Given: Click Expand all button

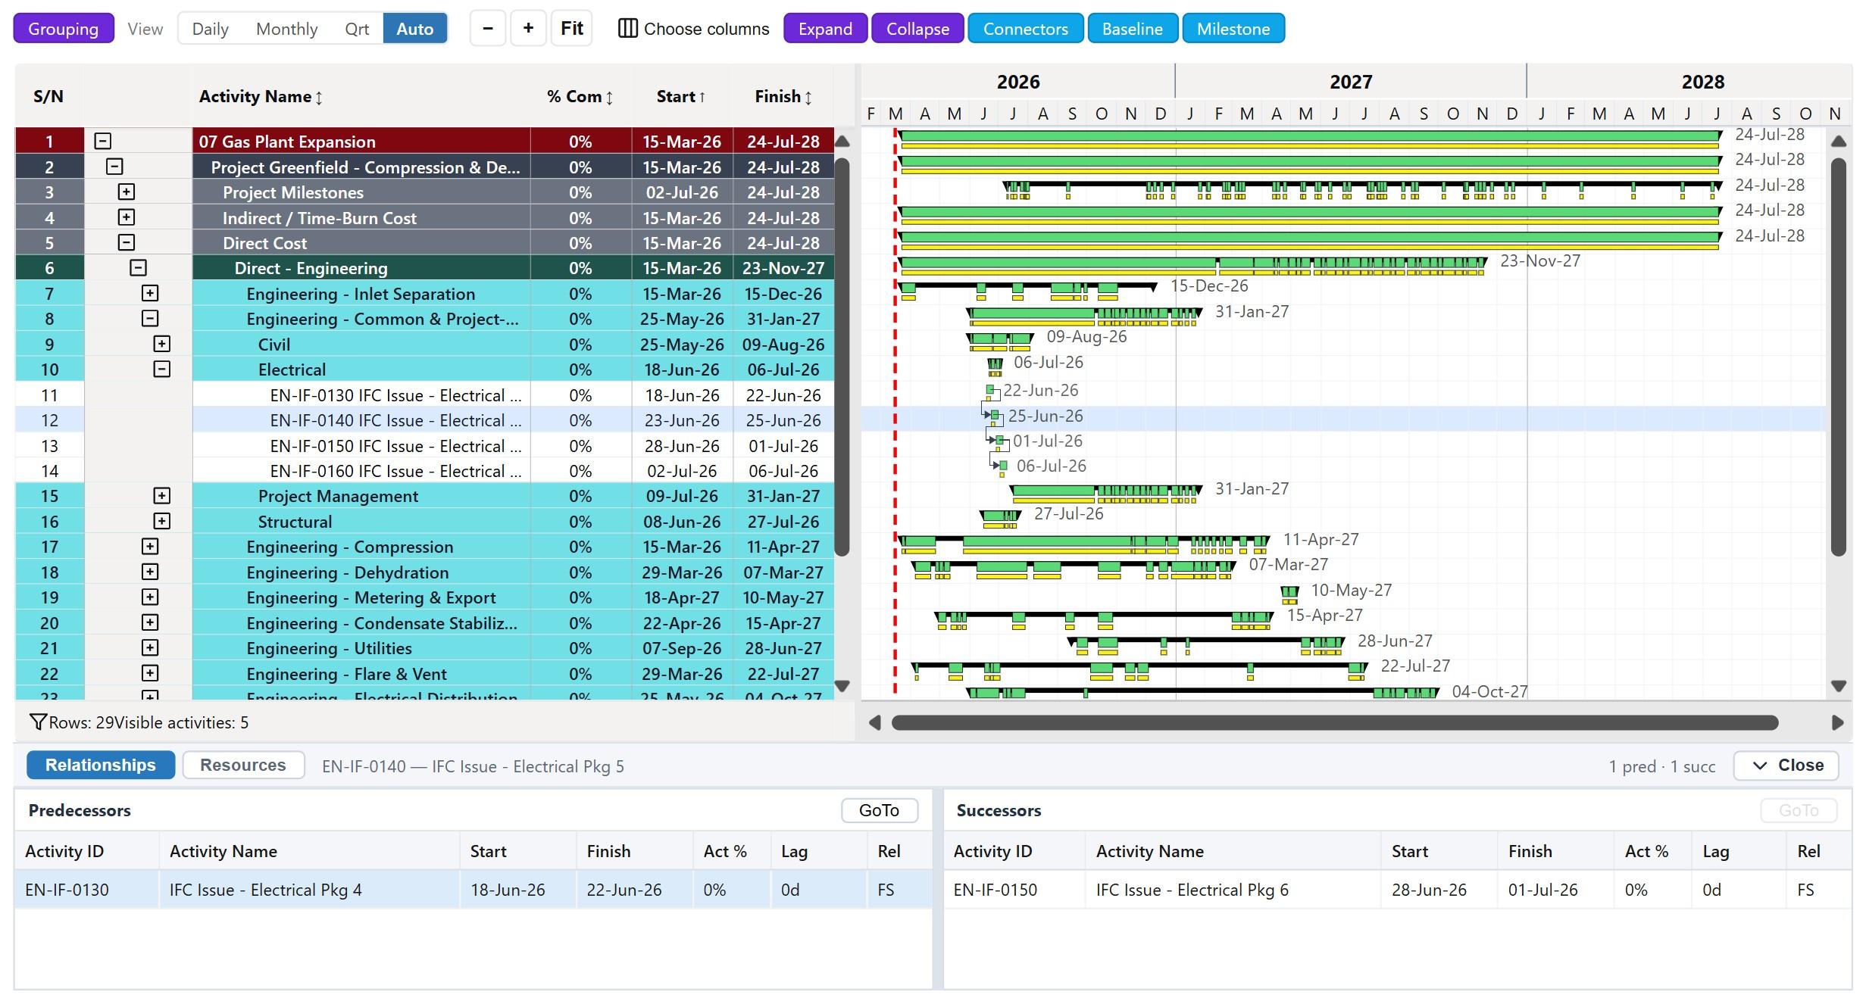Looking at the screenshot, I should (x=825, y=29).
